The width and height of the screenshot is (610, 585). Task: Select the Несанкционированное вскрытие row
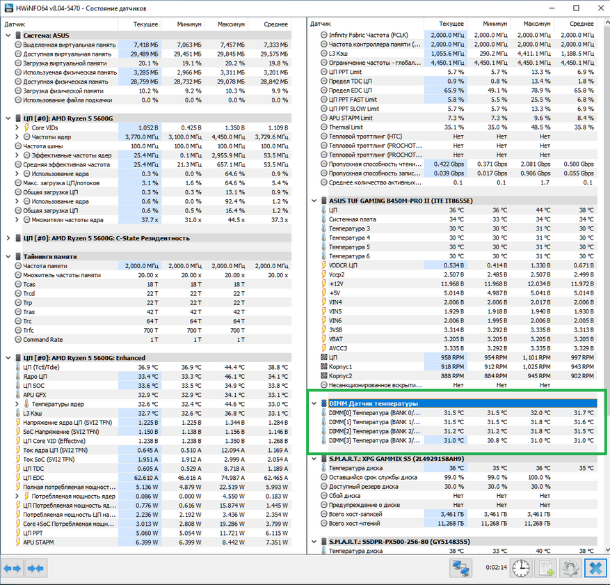459,385
